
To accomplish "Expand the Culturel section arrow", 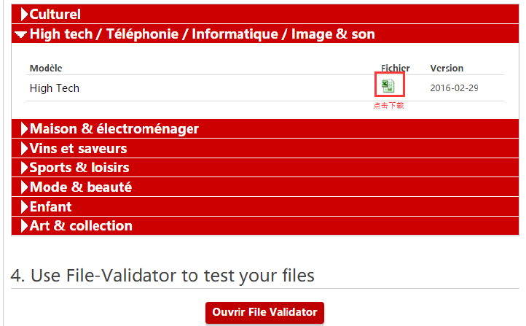I will click(24, 14).
